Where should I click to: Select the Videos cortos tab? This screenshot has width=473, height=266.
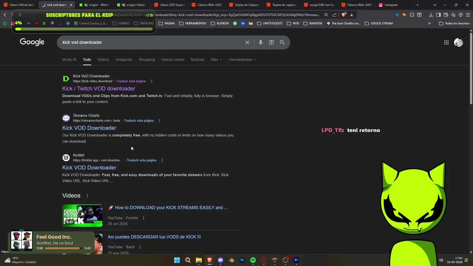point(173,59)
